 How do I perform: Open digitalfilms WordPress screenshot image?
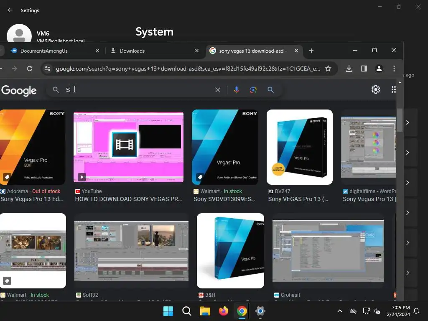pos(369,147)
